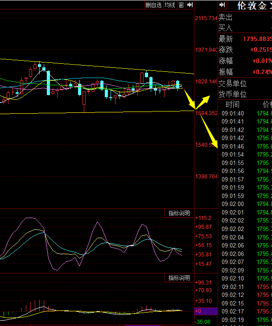Open 指标说明 in the KDJ oscillator panel
Image resolution: width=272 pixels, height=326 pixels.
click(x=179, y=213)
